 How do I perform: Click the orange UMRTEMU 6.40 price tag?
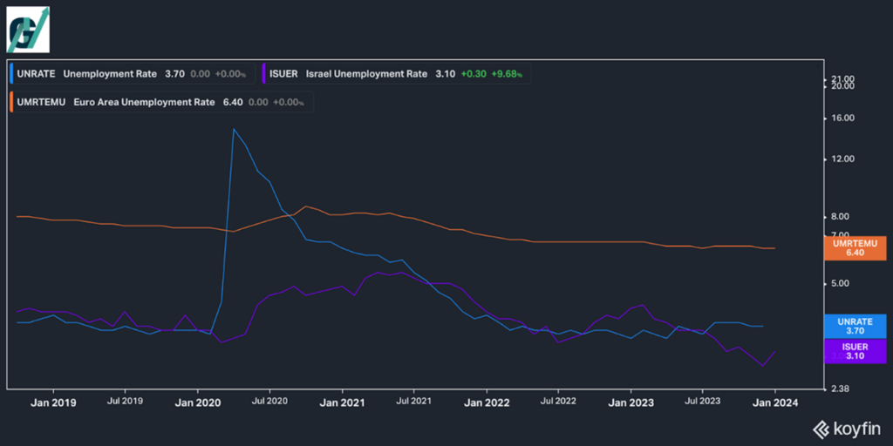[x=856, y=248]
